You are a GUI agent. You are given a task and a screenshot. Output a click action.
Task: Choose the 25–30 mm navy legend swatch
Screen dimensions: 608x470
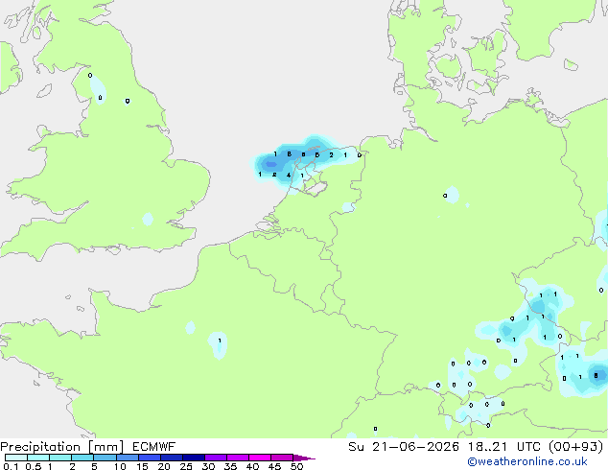[x=193, y=458]
